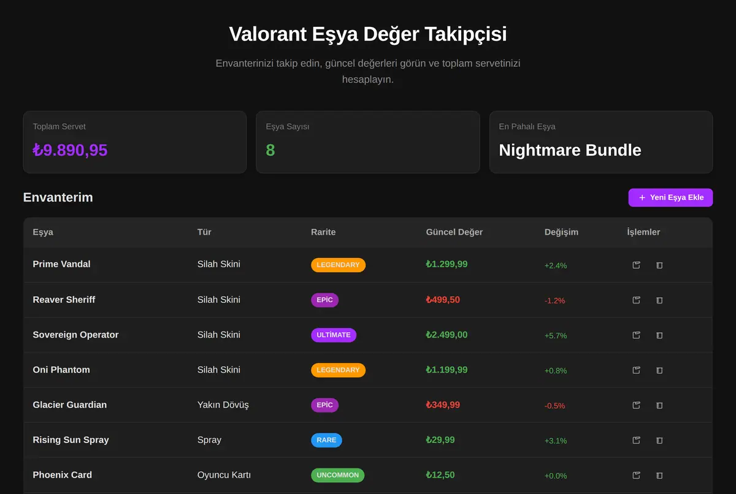Select the Eşya column header
Screen dimensions: 736x494
click(43, 232)
